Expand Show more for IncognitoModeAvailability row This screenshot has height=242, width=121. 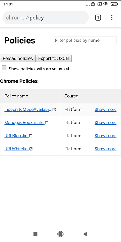pos(106,110)
